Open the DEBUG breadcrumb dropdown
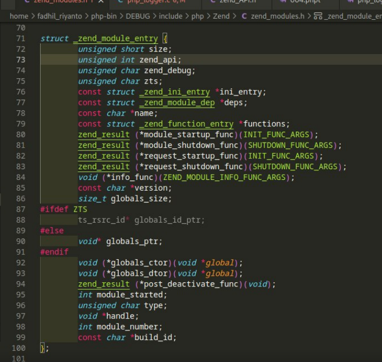The width and height of the screenshot is (382, 362). pos(138,16)
